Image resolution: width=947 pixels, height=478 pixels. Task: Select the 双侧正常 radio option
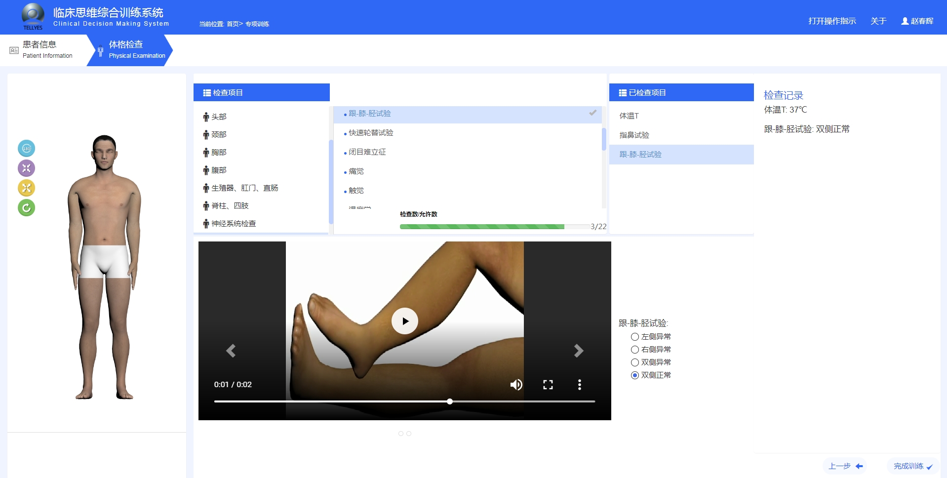[635, 375]
